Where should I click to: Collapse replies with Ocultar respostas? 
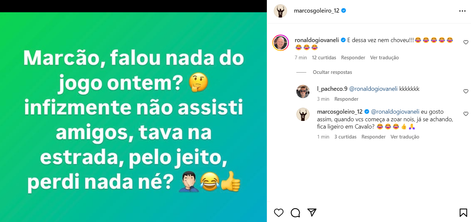[x=332, y=72]
